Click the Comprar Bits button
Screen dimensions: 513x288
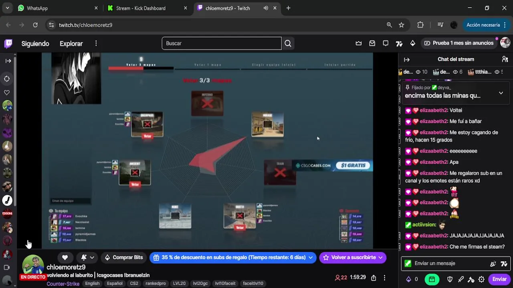tap(123, 257)
